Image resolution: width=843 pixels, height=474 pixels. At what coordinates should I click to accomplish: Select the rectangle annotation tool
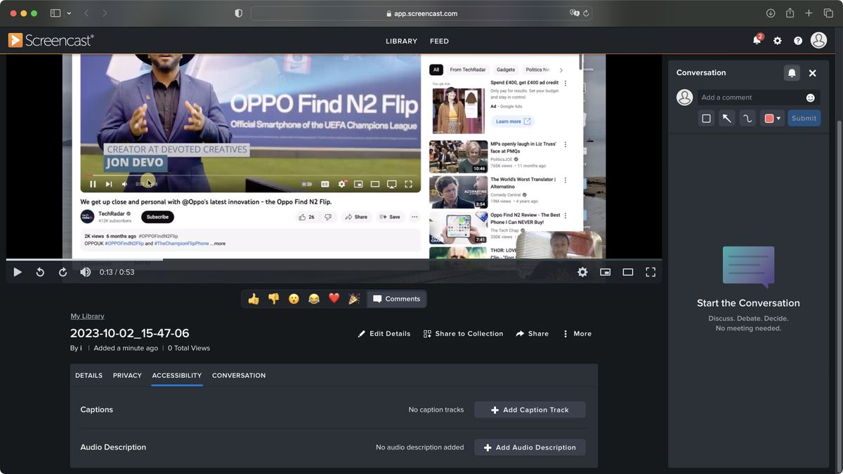706,118
